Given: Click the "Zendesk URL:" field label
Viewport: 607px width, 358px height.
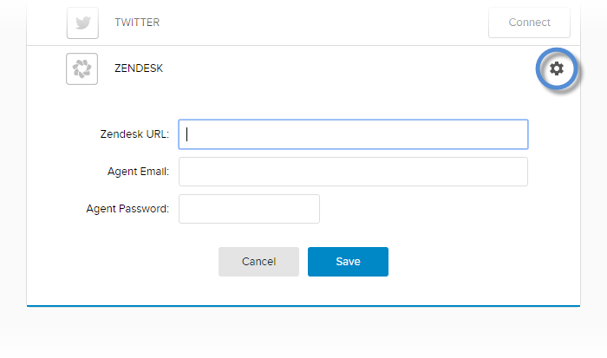Looking at the screenshot, I should [134, 134].
